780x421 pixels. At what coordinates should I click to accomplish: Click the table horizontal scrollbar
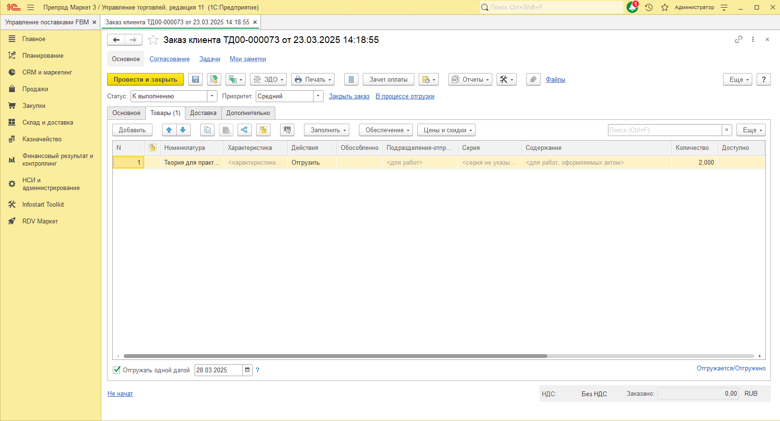click(x=336, y=356)
